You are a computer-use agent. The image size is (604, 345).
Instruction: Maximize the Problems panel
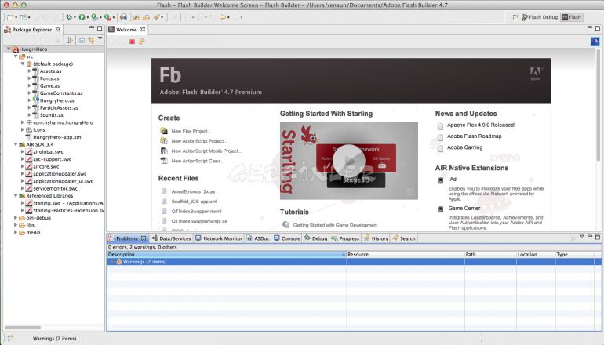(598, 237)
